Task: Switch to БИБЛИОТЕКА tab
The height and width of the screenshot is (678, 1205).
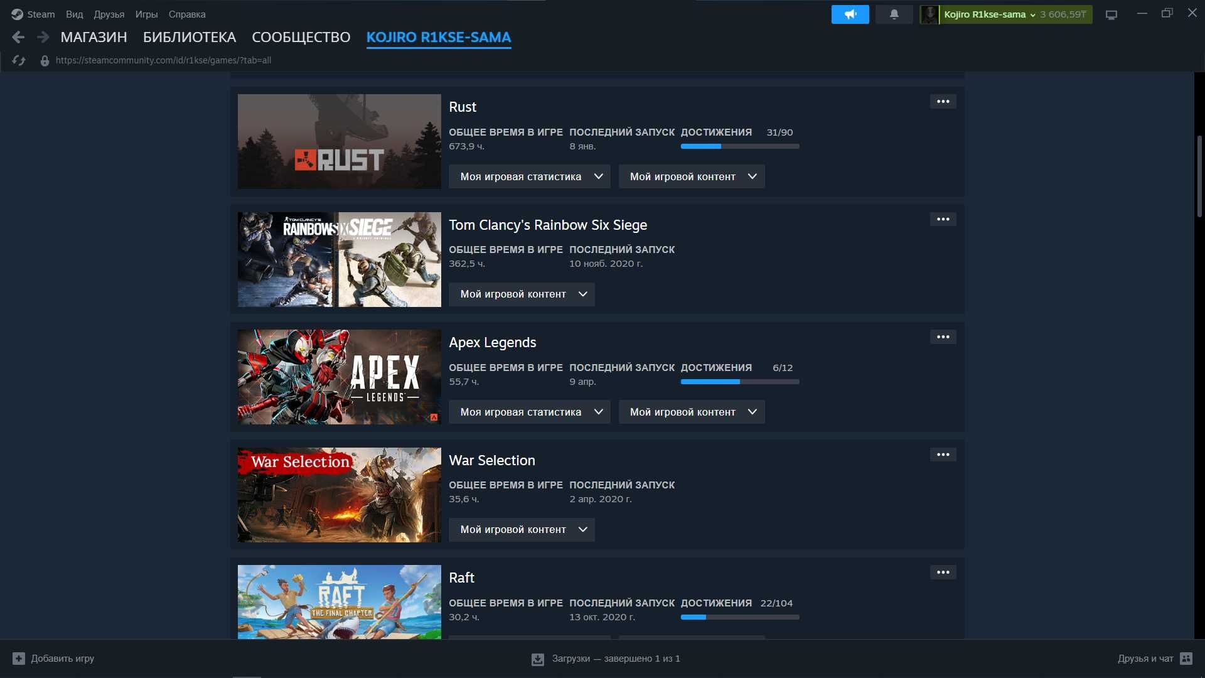Action: click(190, 38)
